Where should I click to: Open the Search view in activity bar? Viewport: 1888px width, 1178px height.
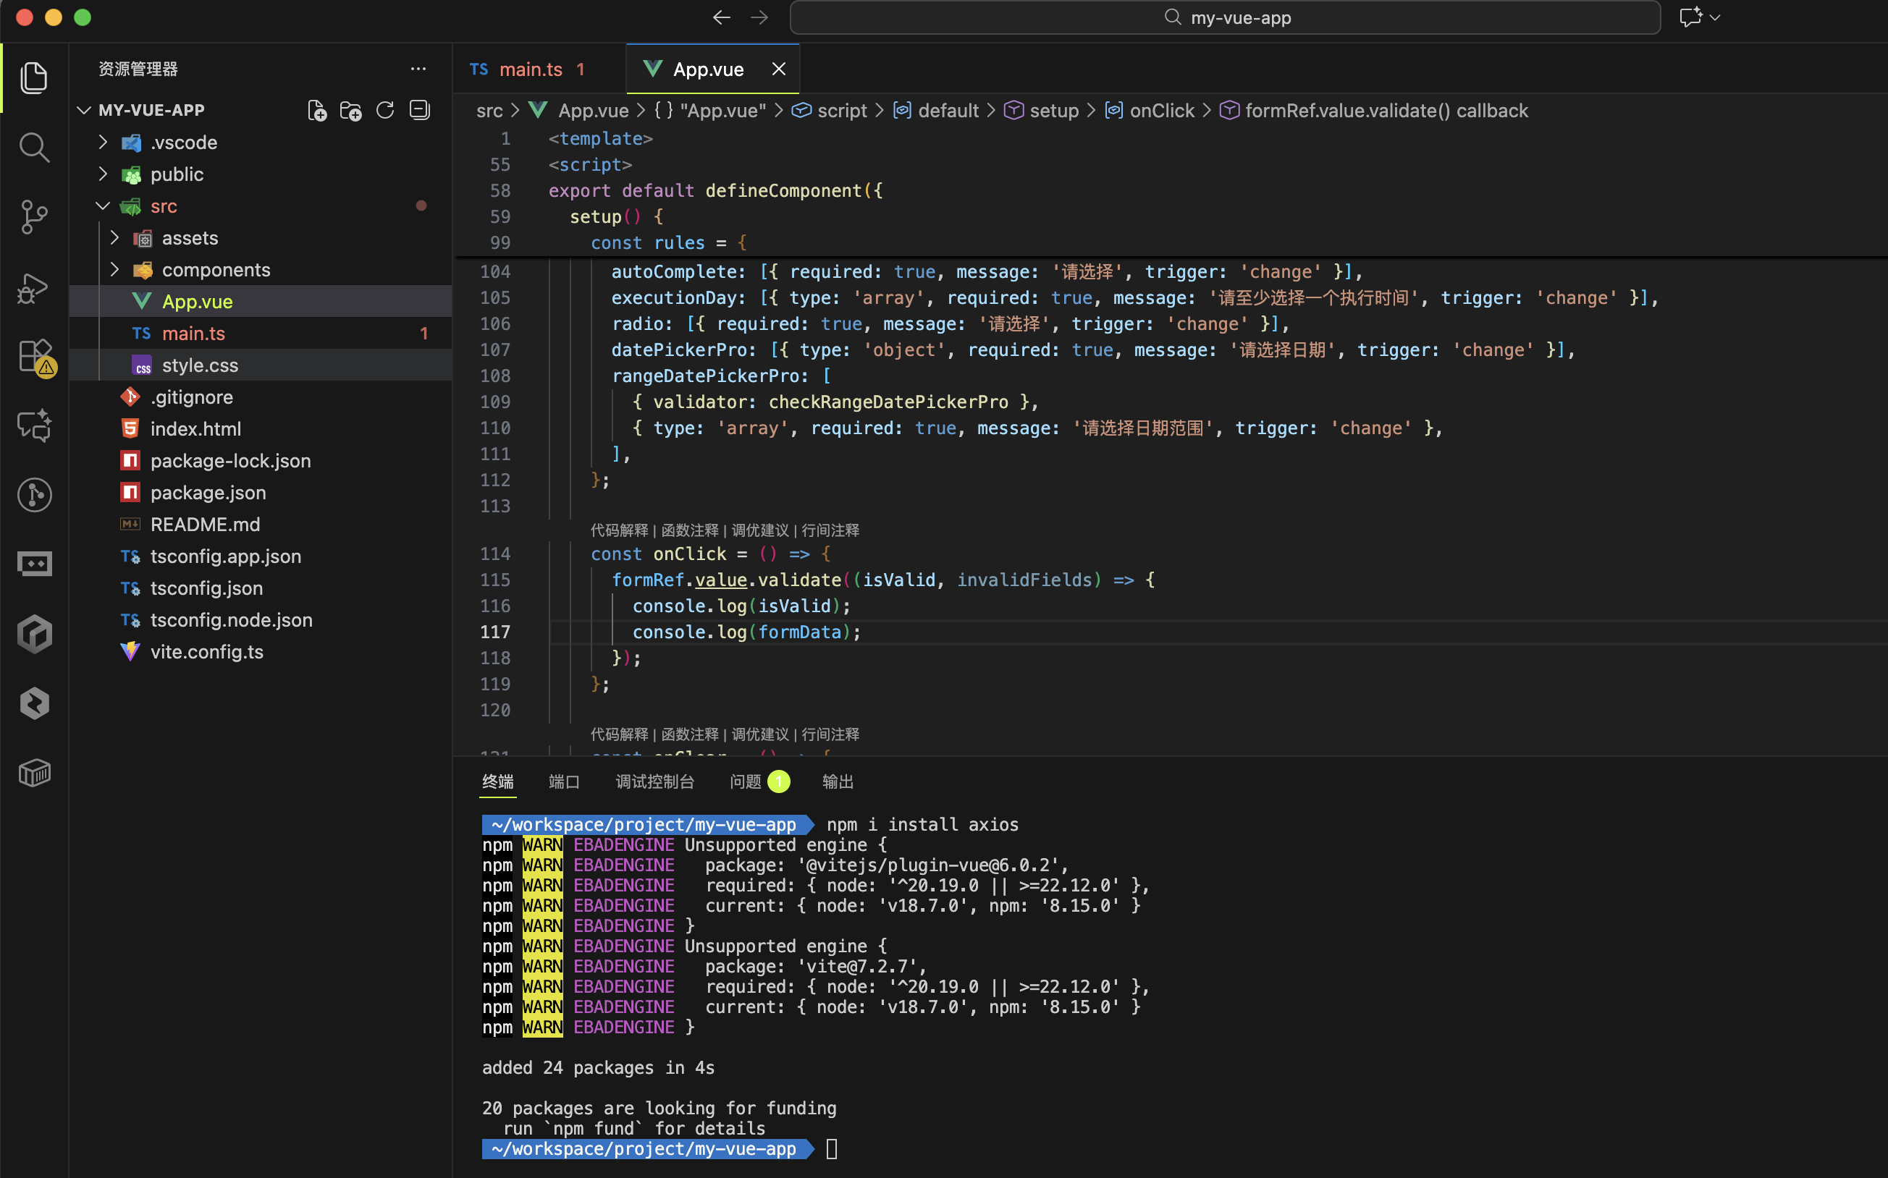pos(33,148)
